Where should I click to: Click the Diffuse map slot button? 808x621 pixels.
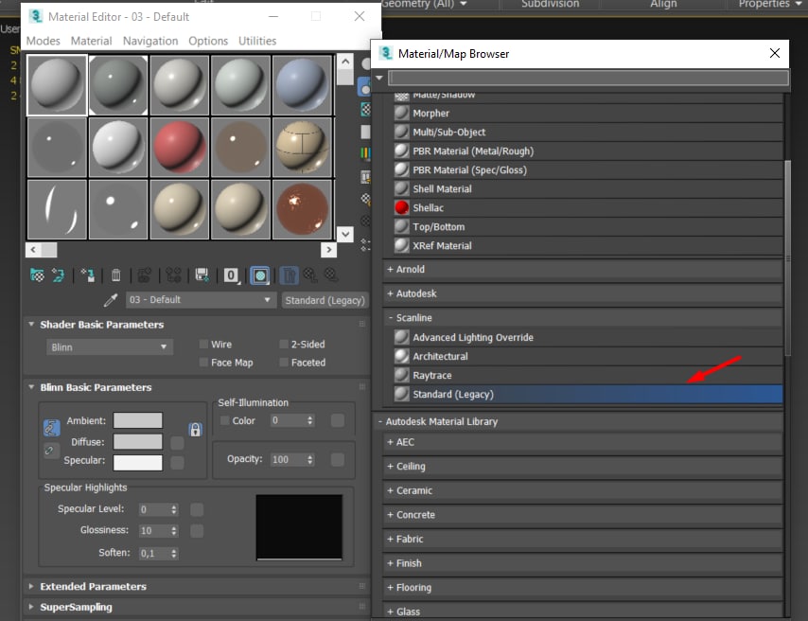pyautogui.click(x=177, y=442)
